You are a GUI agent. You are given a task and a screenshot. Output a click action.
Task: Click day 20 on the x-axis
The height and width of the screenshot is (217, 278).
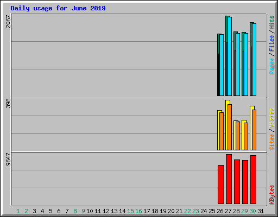tap(171, 211)
